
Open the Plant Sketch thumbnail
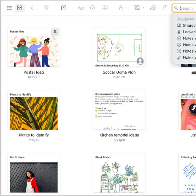(119, 173)
